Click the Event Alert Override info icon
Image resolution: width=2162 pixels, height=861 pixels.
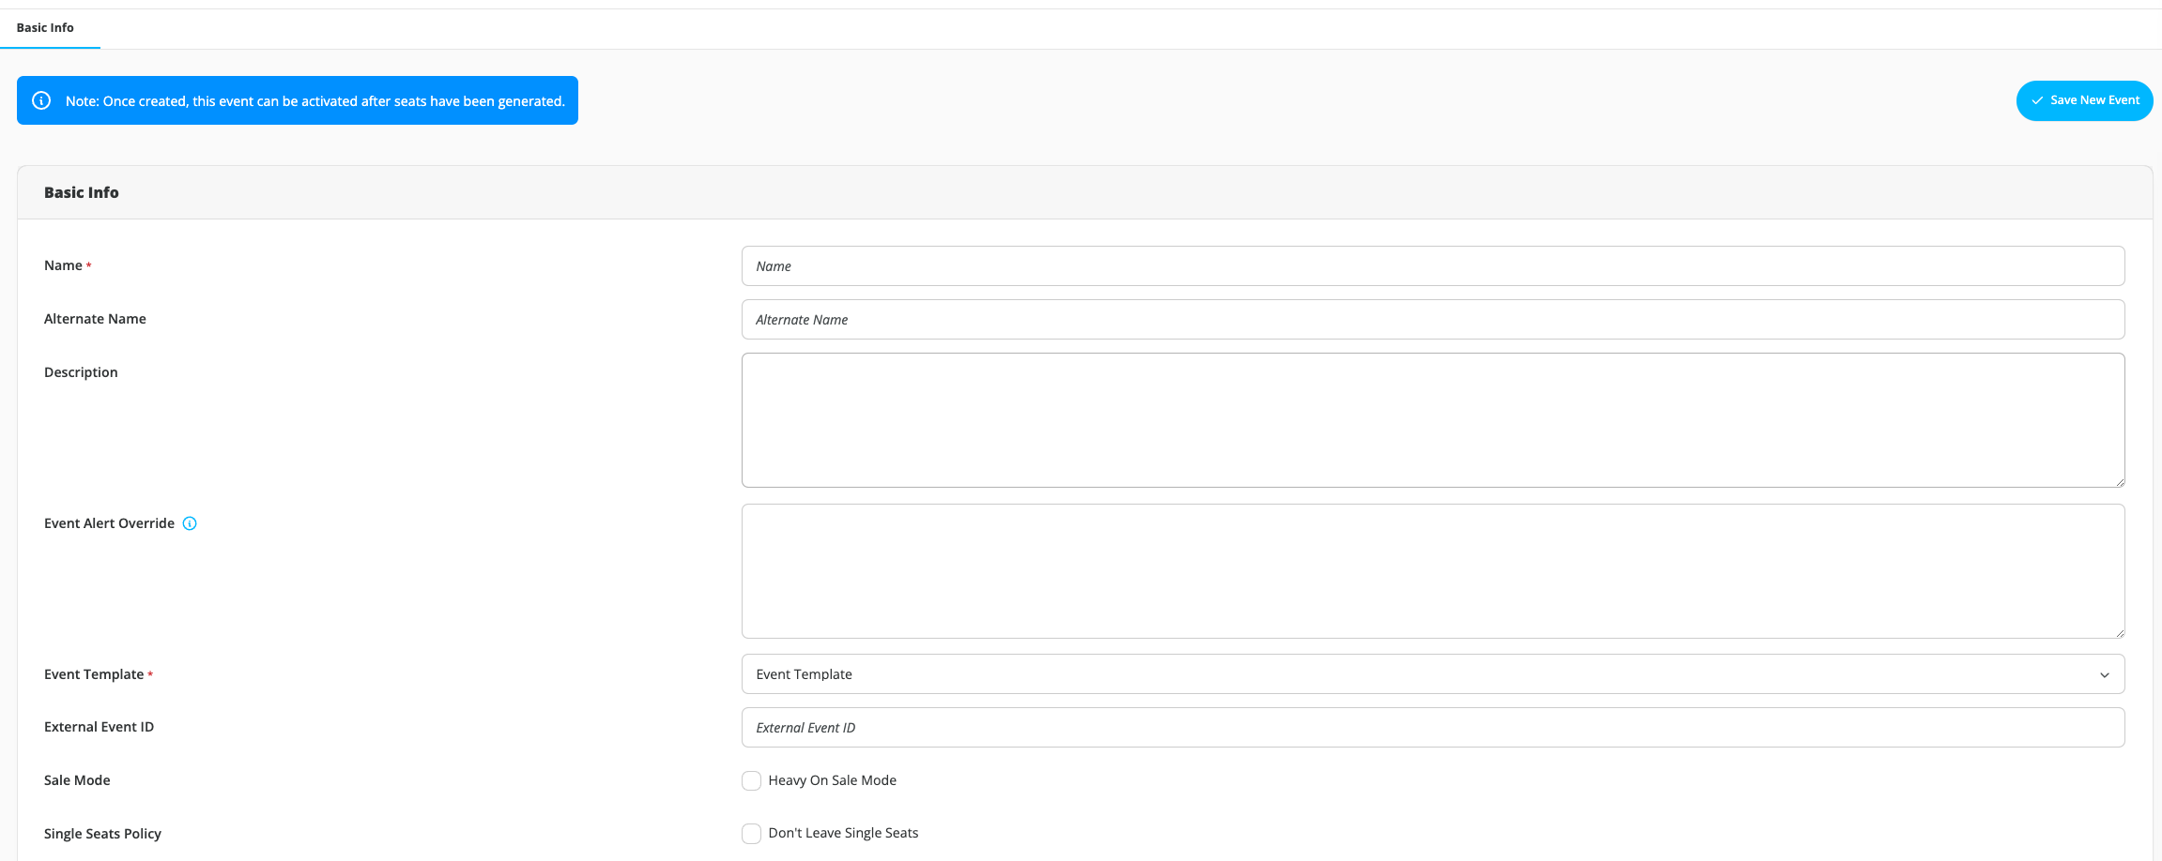click(x=190, y=523)
